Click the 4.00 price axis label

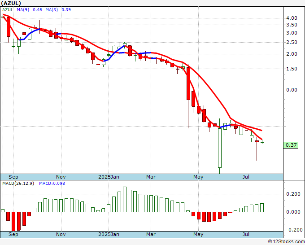pyautogui.click(x=292, y=18)
